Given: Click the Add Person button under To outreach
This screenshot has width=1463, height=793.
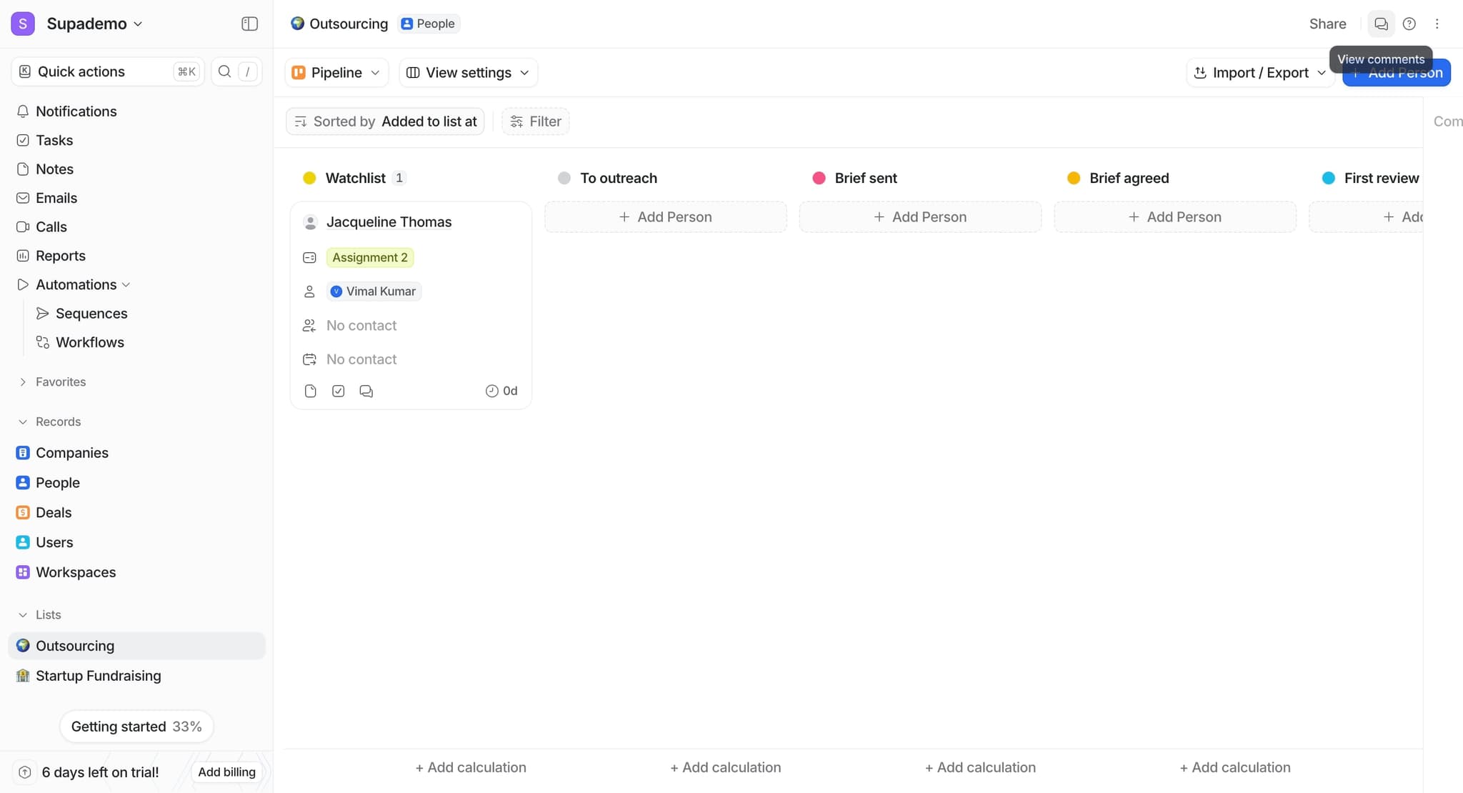Looking at the screenshot, I should tap(665, 216).
